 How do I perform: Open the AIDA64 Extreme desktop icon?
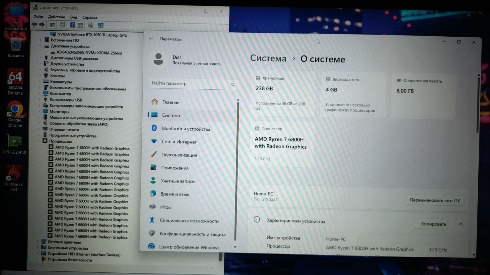click(15, 82)
